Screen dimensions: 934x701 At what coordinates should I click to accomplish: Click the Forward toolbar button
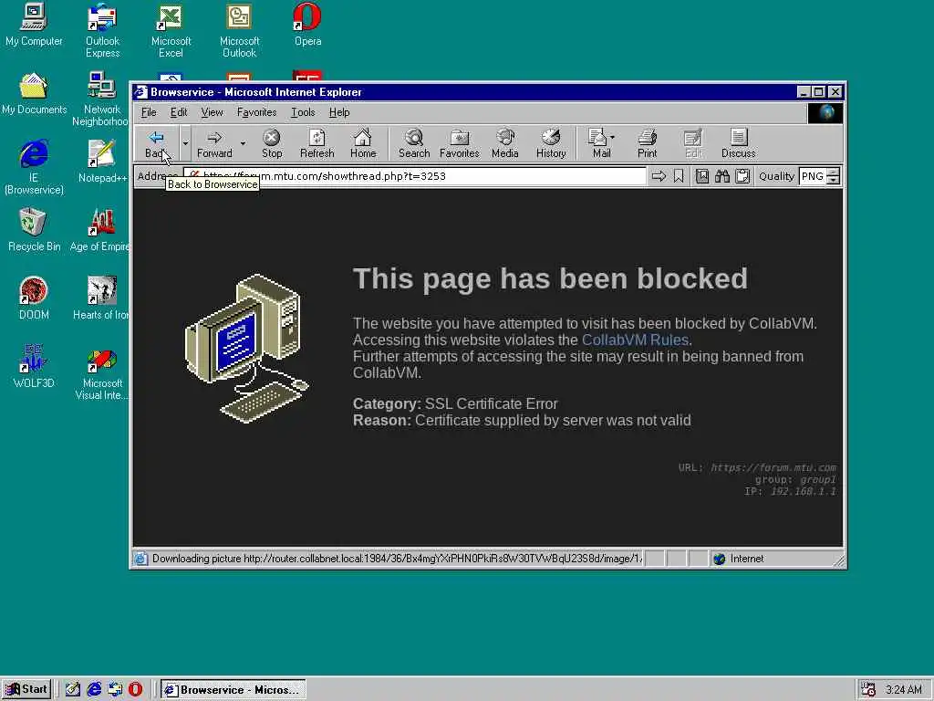coord(214,143)
